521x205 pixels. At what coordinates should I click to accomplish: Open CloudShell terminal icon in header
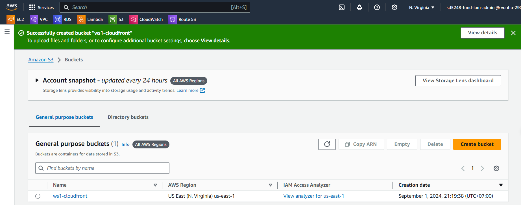coord(342,8)
